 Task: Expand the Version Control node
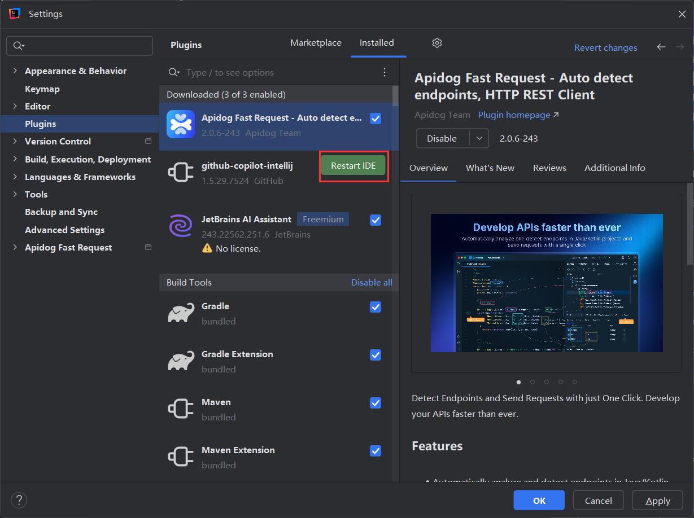click(15, 141)
